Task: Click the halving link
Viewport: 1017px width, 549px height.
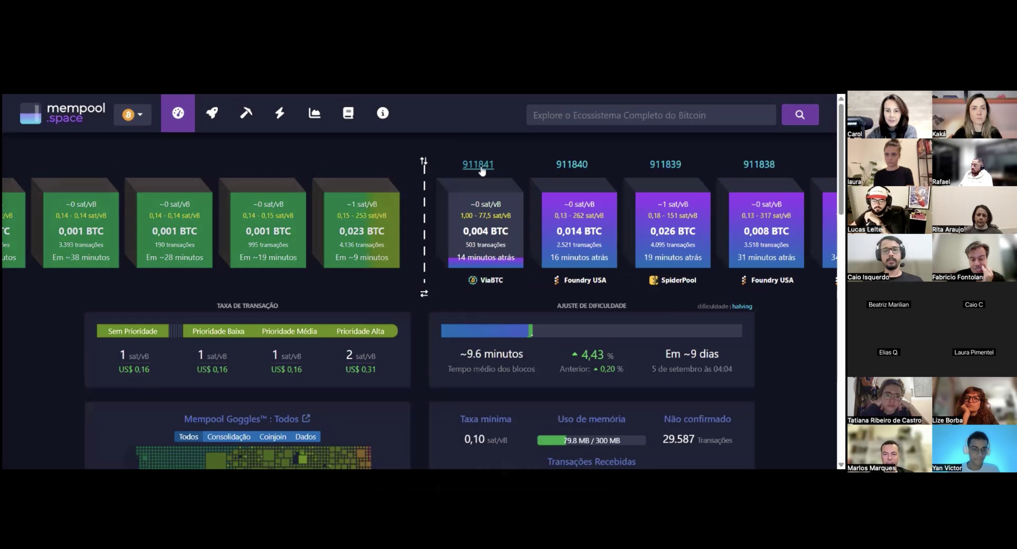Action: coord(742,306)
